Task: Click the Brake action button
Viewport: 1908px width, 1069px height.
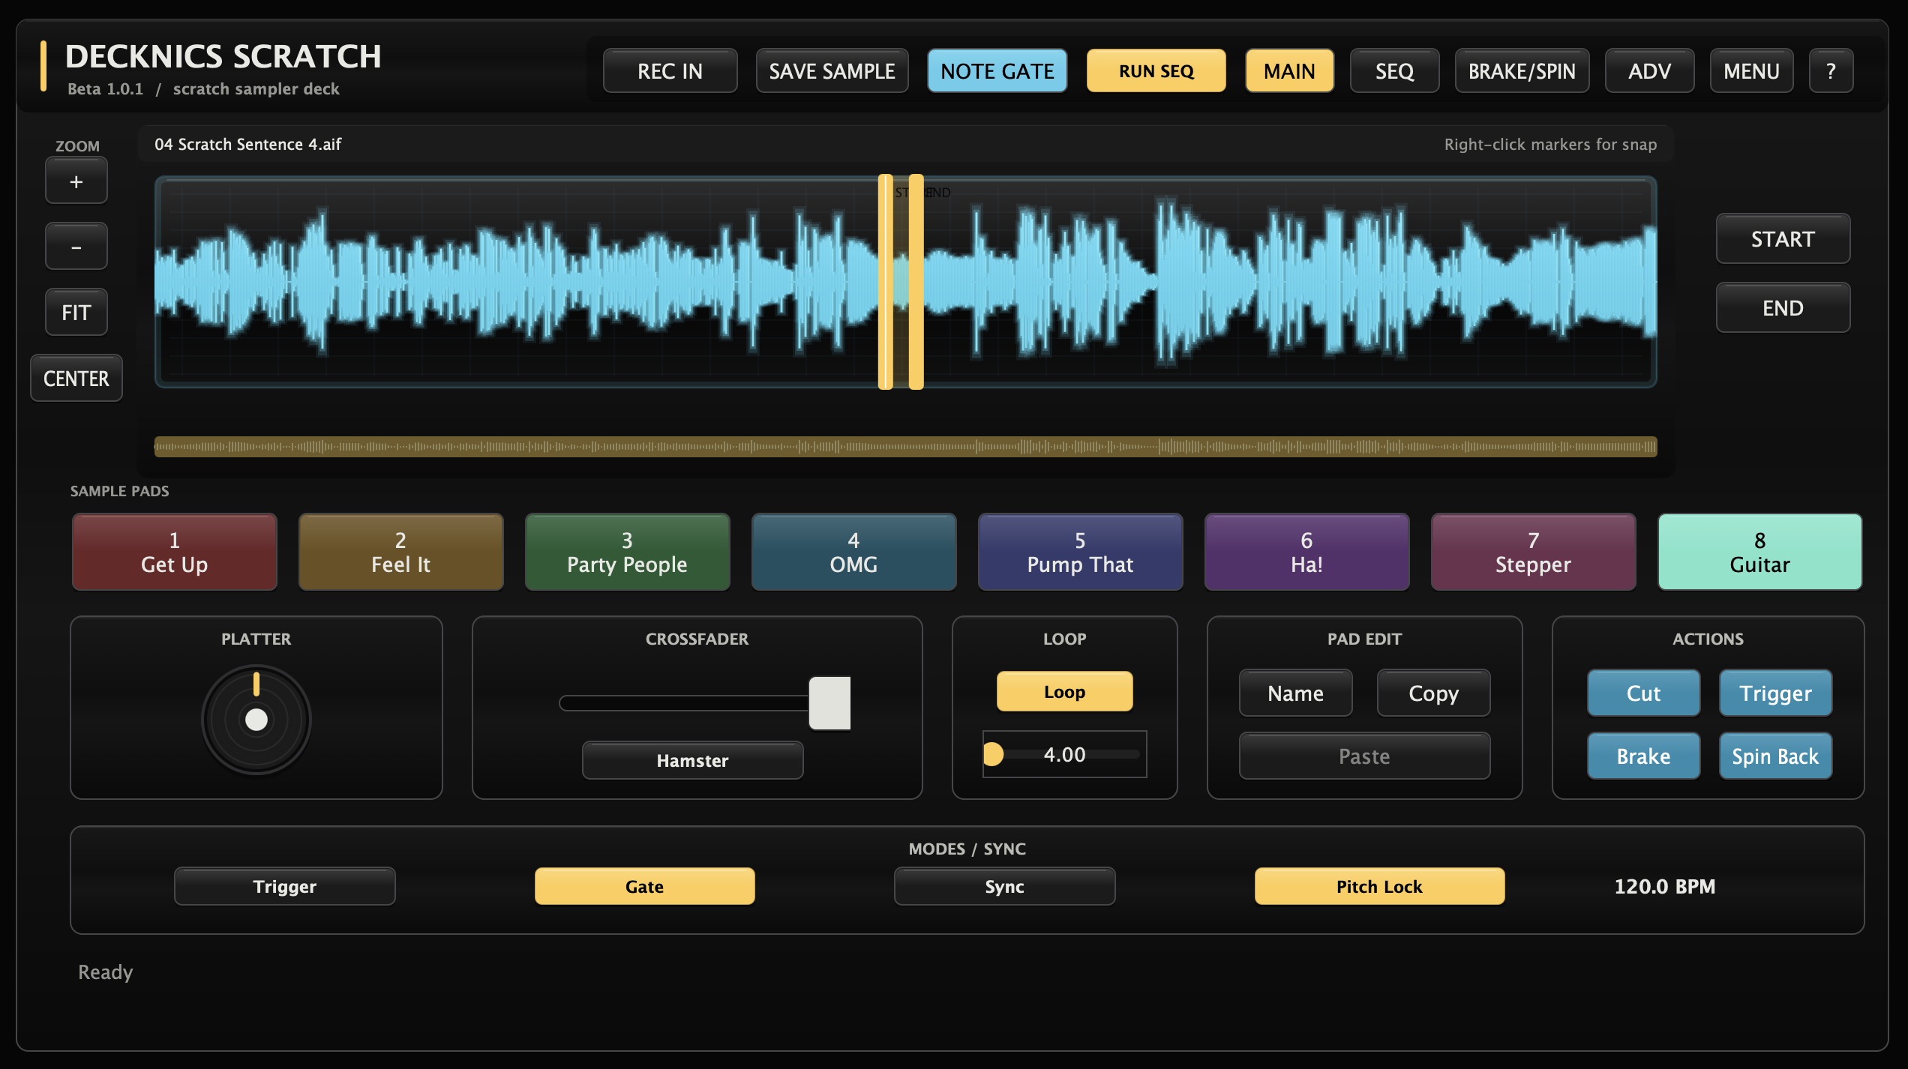Action: (x=1643, y=756)
